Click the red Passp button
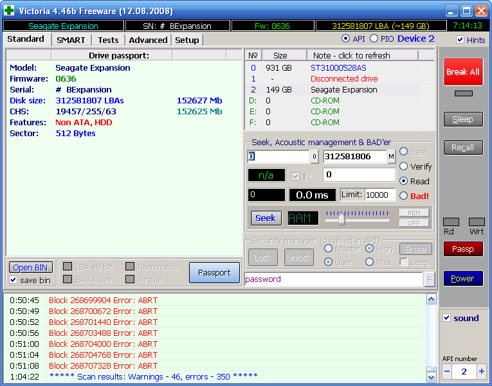Image resolution: width=492 pixels, height=386 pixels. 463,249
